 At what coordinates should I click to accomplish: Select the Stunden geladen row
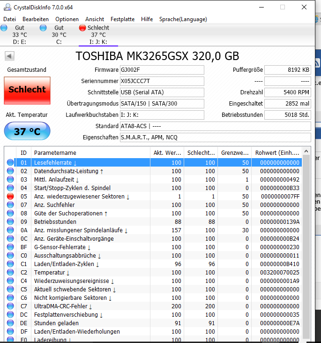(153, 323)
